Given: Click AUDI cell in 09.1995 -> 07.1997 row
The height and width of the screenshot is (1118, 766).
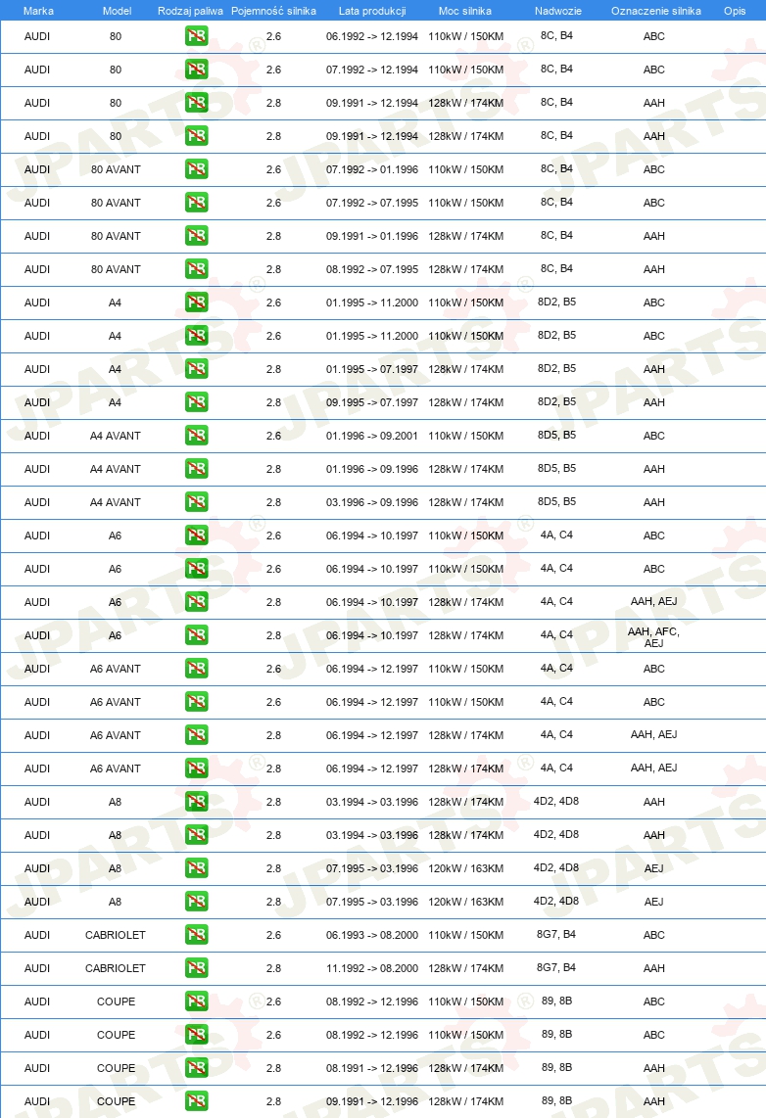Looking at the screenshot, I should pos(37,402).
